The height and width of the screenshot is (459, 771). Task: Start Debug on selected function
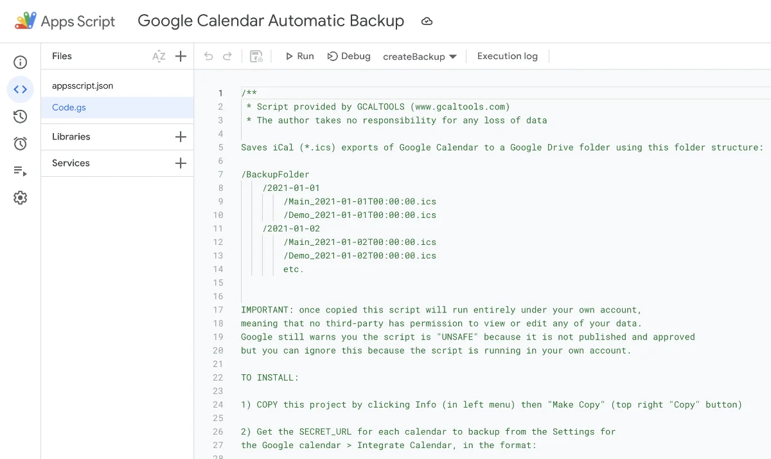[x=349, y=57]
